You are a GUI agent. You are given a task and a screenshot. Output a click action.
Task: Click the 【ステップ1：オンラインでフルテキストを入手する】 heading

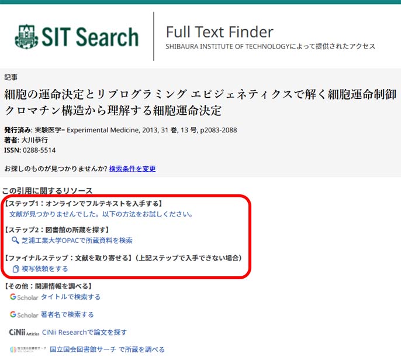point(84,204)
